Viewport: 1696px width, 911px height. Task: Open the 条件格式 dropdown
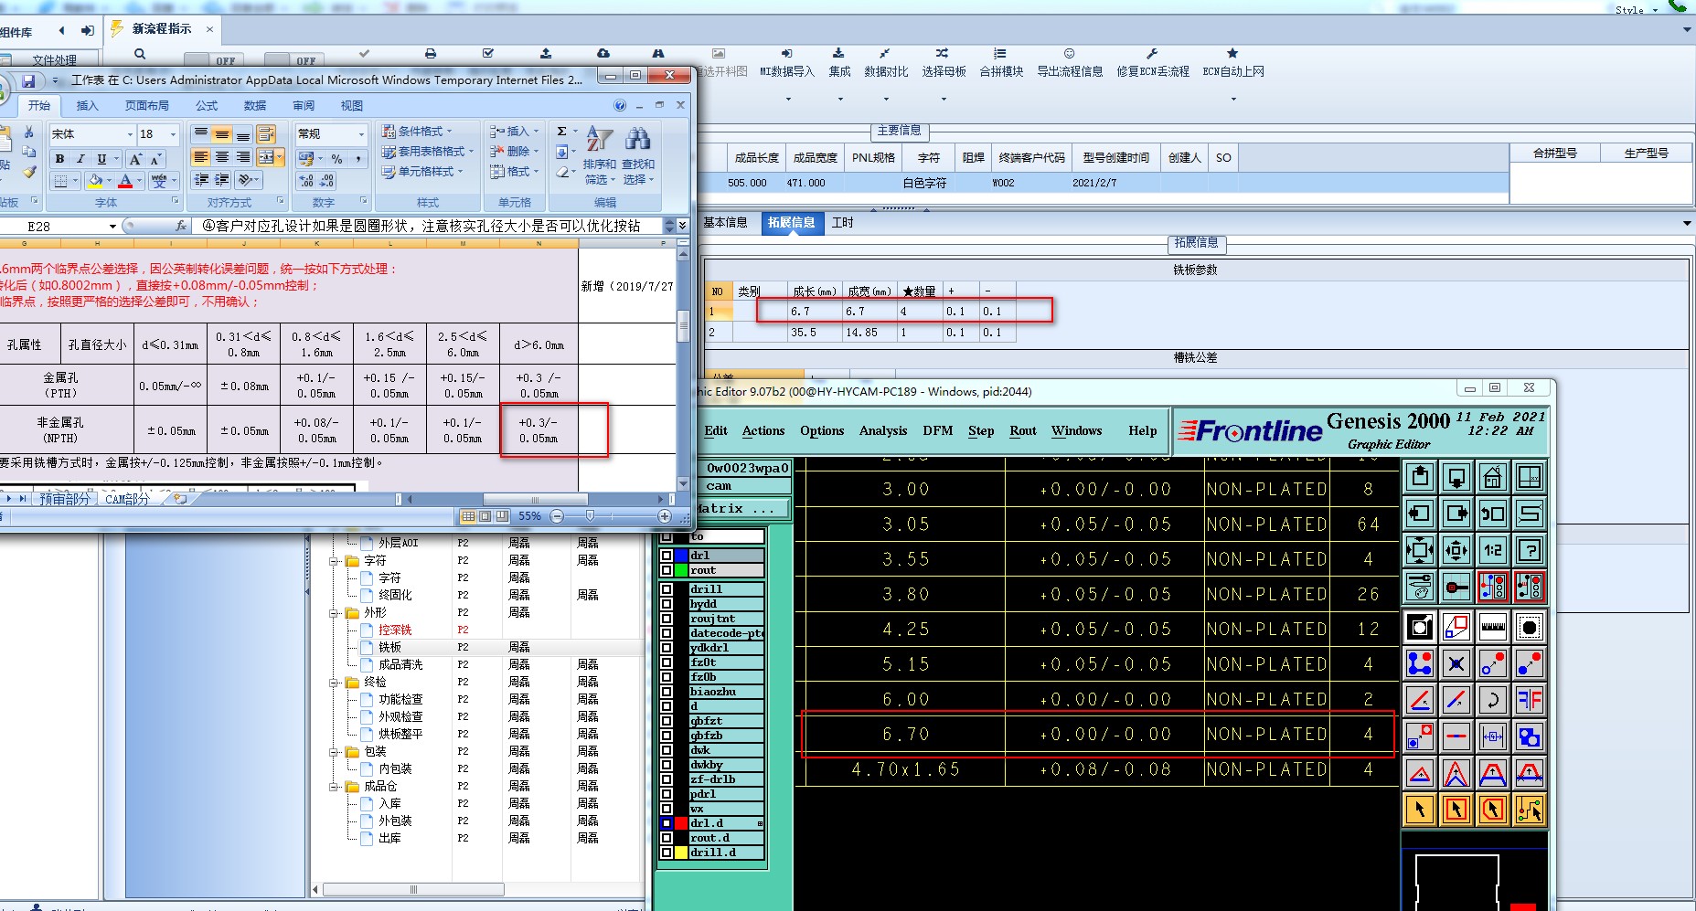(417, 132)
